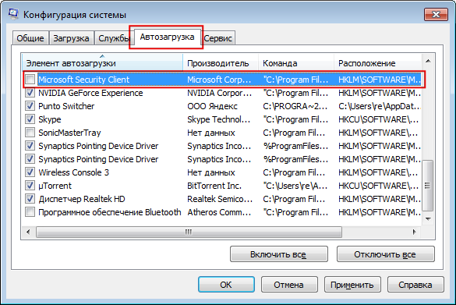The height and width of the screenshot is (305, 456).
Task: Click BitTorrent Inc. manufacturer cell
Action: point(214,186)
